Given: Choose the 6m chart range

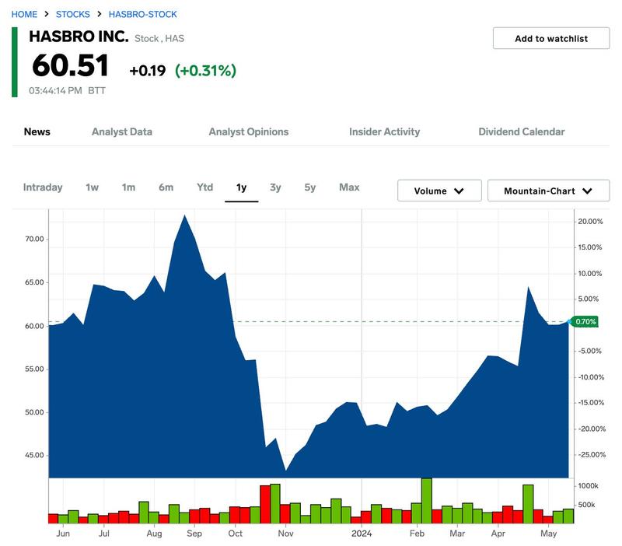Looking at the screenshot, I should point(166,187).
